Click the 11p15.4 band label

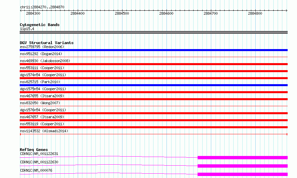(27, 29)
